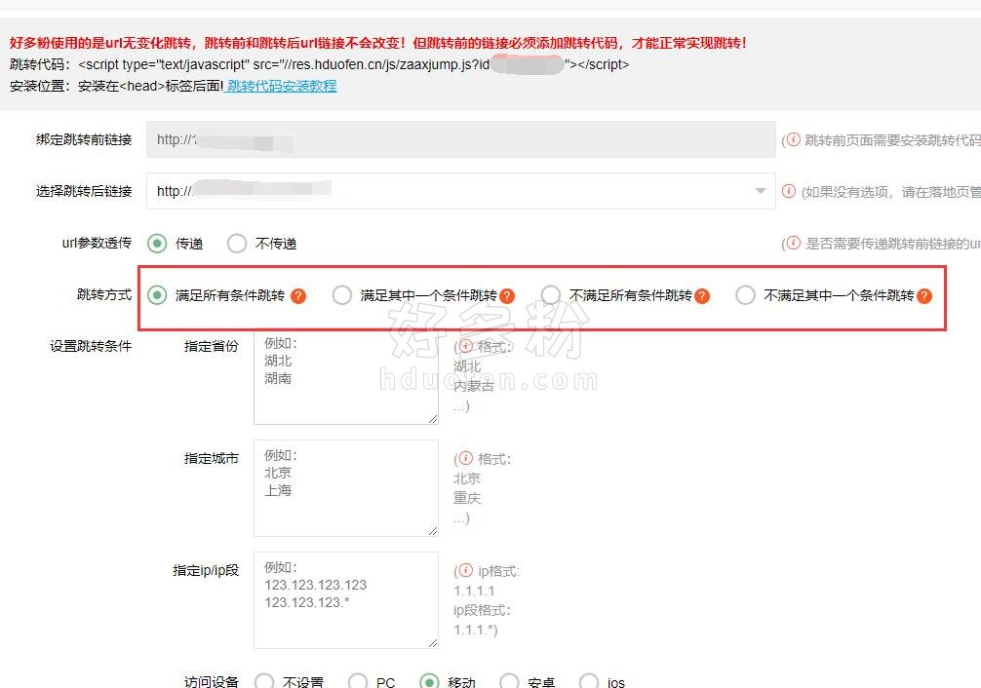Choose the 不满足其中一个条件跳转 radio button
The height and width of the screenshot is (688, 981).
click(746, 295)
